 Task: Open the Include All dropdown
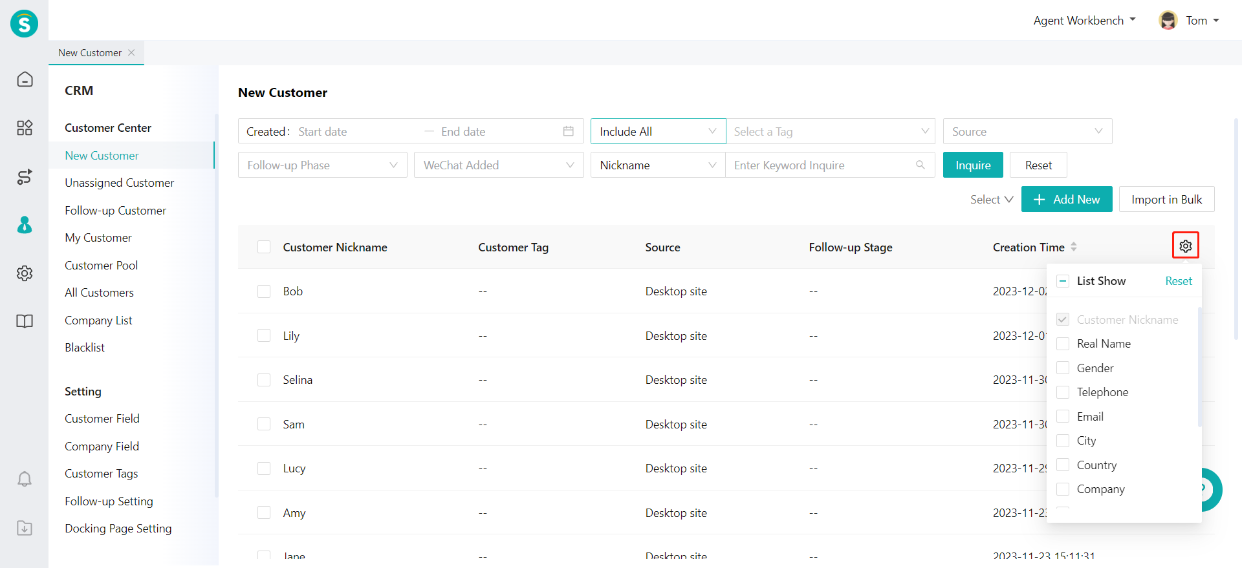pos(658,131)
